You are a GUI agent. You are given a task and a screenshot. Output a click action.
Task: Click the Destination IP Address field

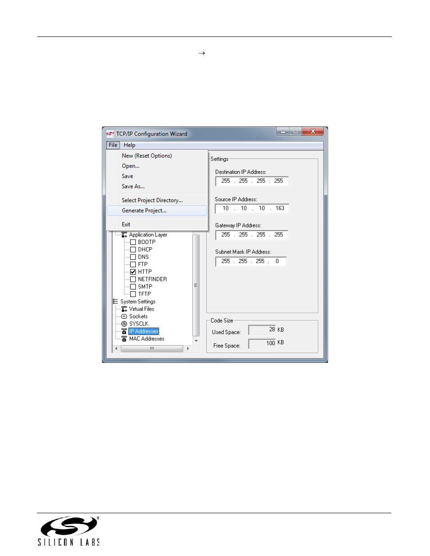[x=252, y=181]
